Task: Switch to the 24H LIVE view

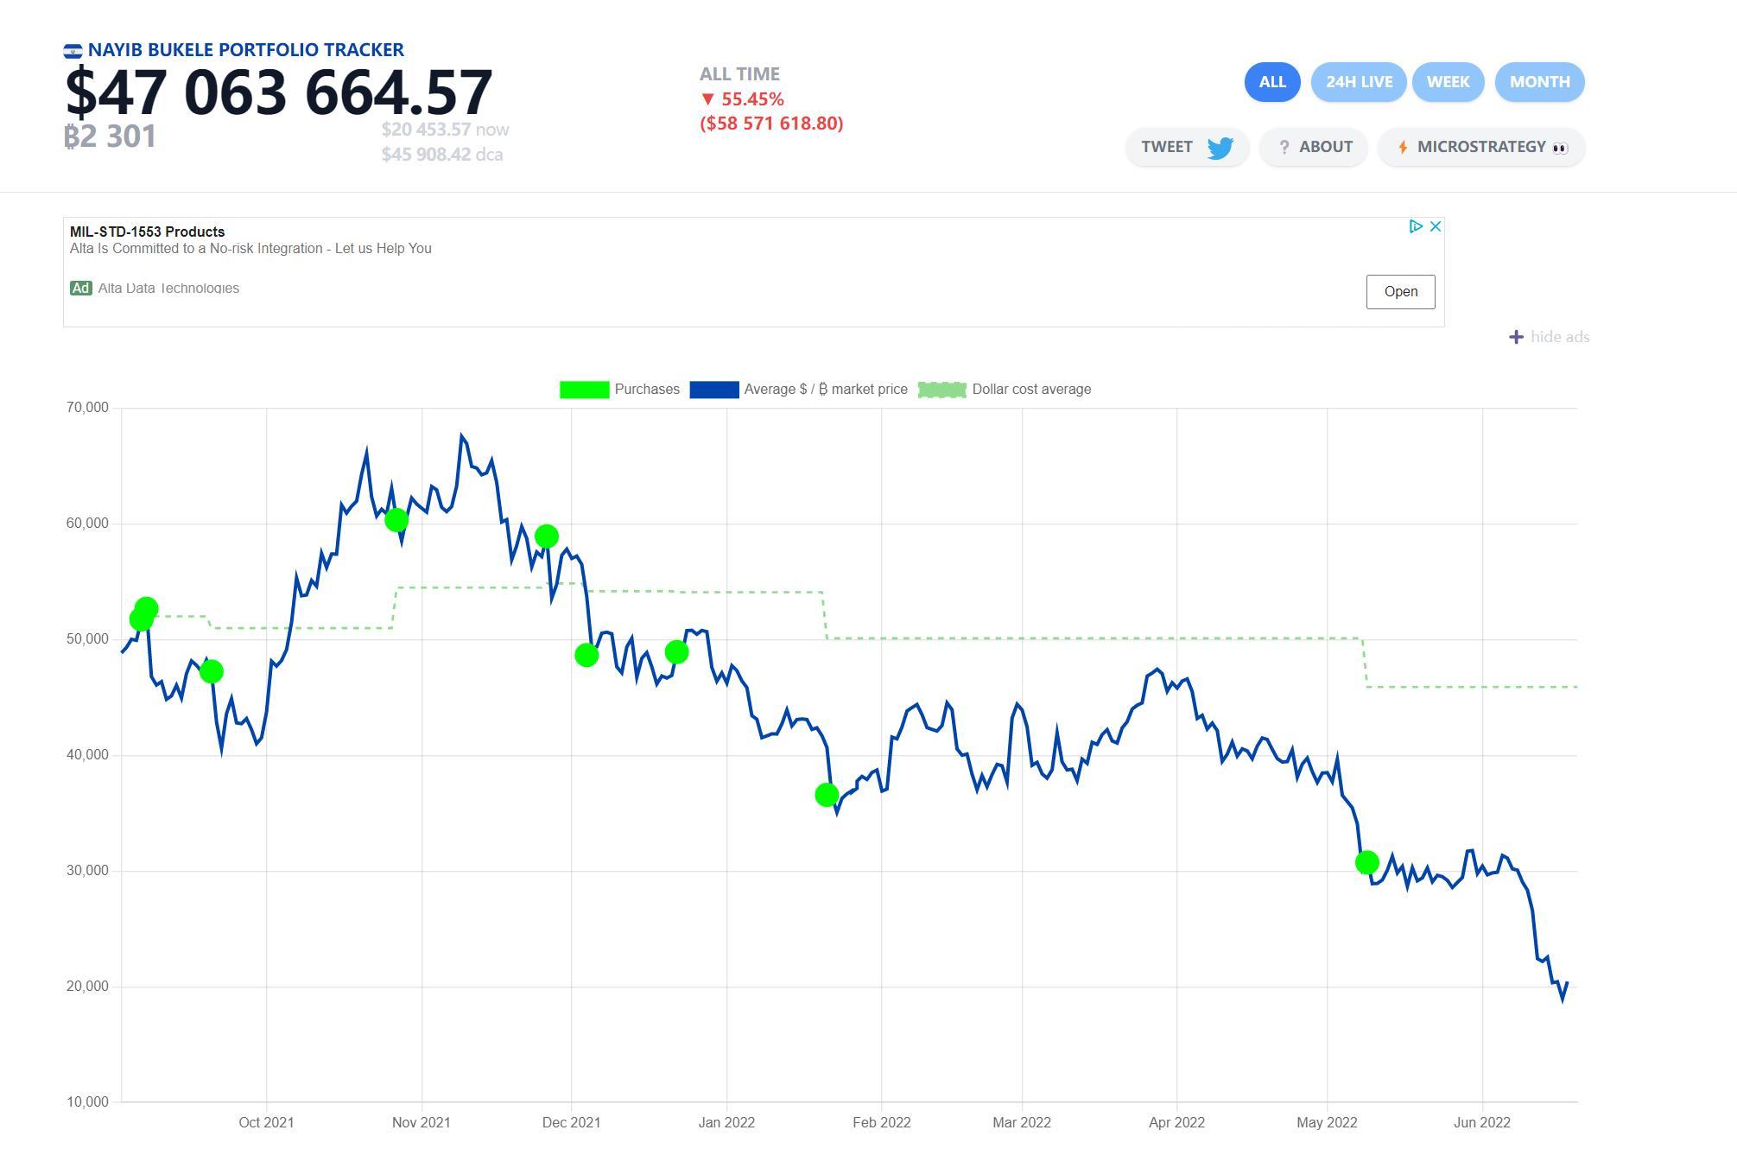Action: click(1359, 81)
